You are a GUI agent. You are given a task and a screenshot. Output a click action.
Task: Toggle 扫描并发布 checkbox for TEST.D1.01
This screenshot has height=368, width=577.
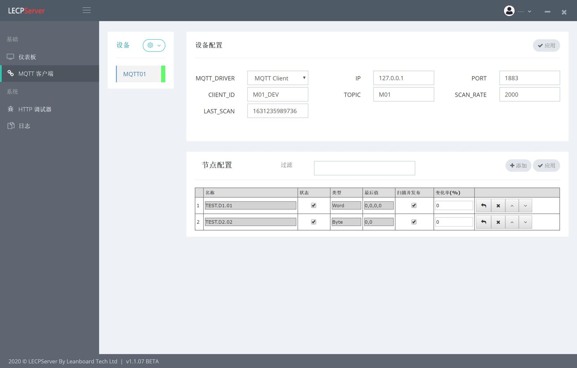tap(414, 205)
